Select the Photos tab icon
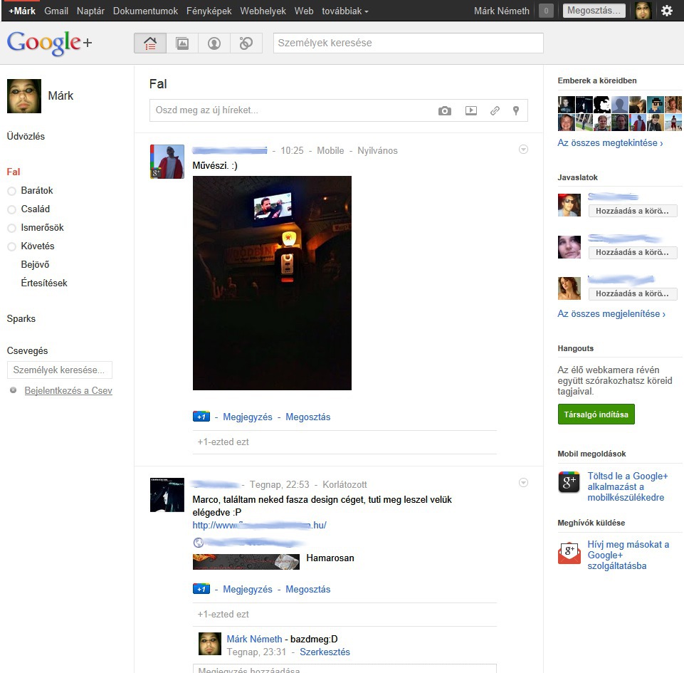This screenshot has width=684, height=673. 182,43
